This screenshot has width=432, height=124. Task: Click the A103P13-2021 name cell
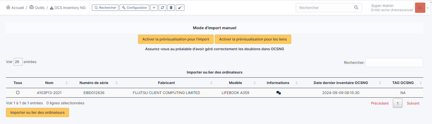point(49,93)
